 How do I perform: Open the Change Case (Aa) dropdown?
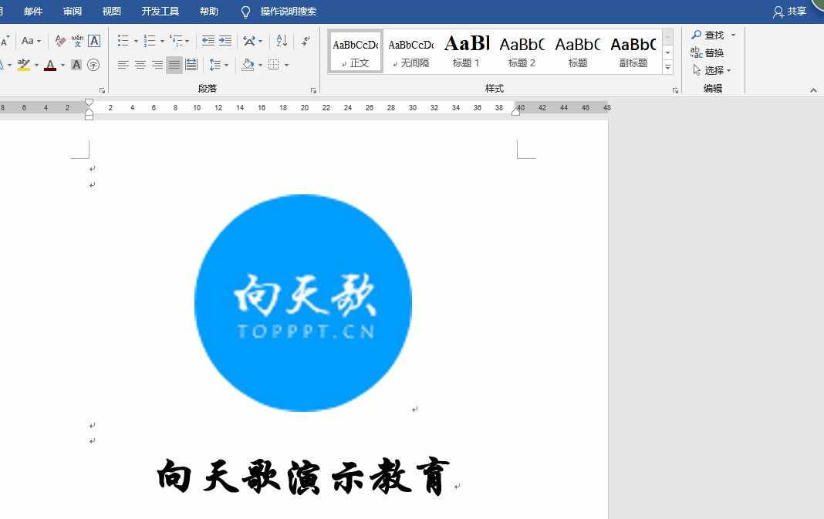(31, 40)
